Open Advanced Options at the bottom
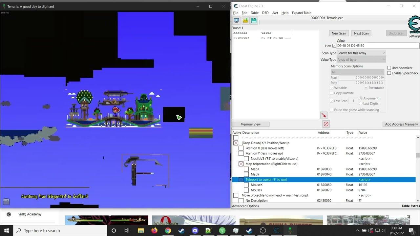 coord(245,206)
